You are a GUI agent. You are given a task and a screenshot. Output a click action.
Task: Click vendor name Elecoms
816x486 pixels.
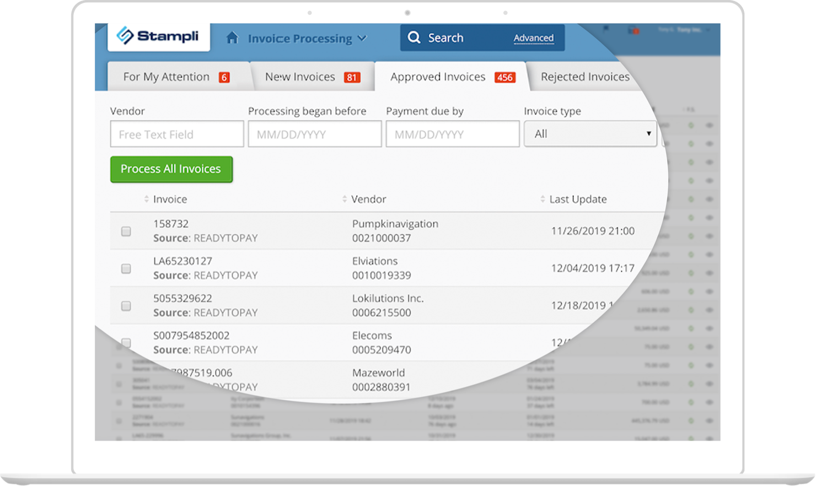(372, 336)
